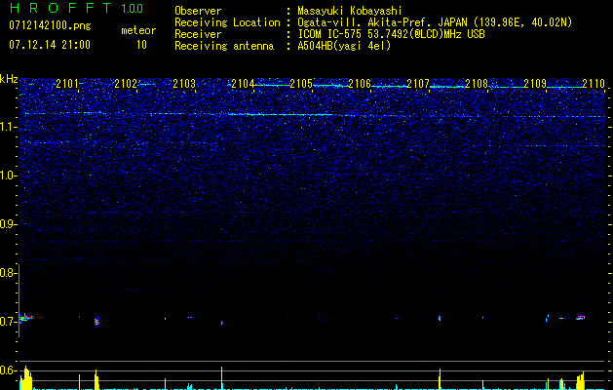
Task: Click the 'Observer' field label
Action: pyautogui.click(x=198, y=11)
